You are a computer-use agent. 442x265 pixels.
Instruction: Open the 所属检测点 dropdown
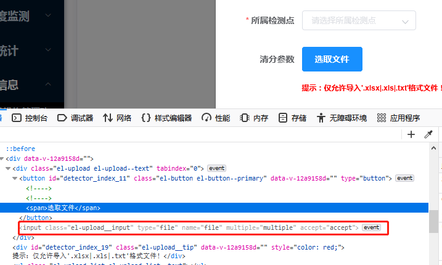tap(359, 20)
